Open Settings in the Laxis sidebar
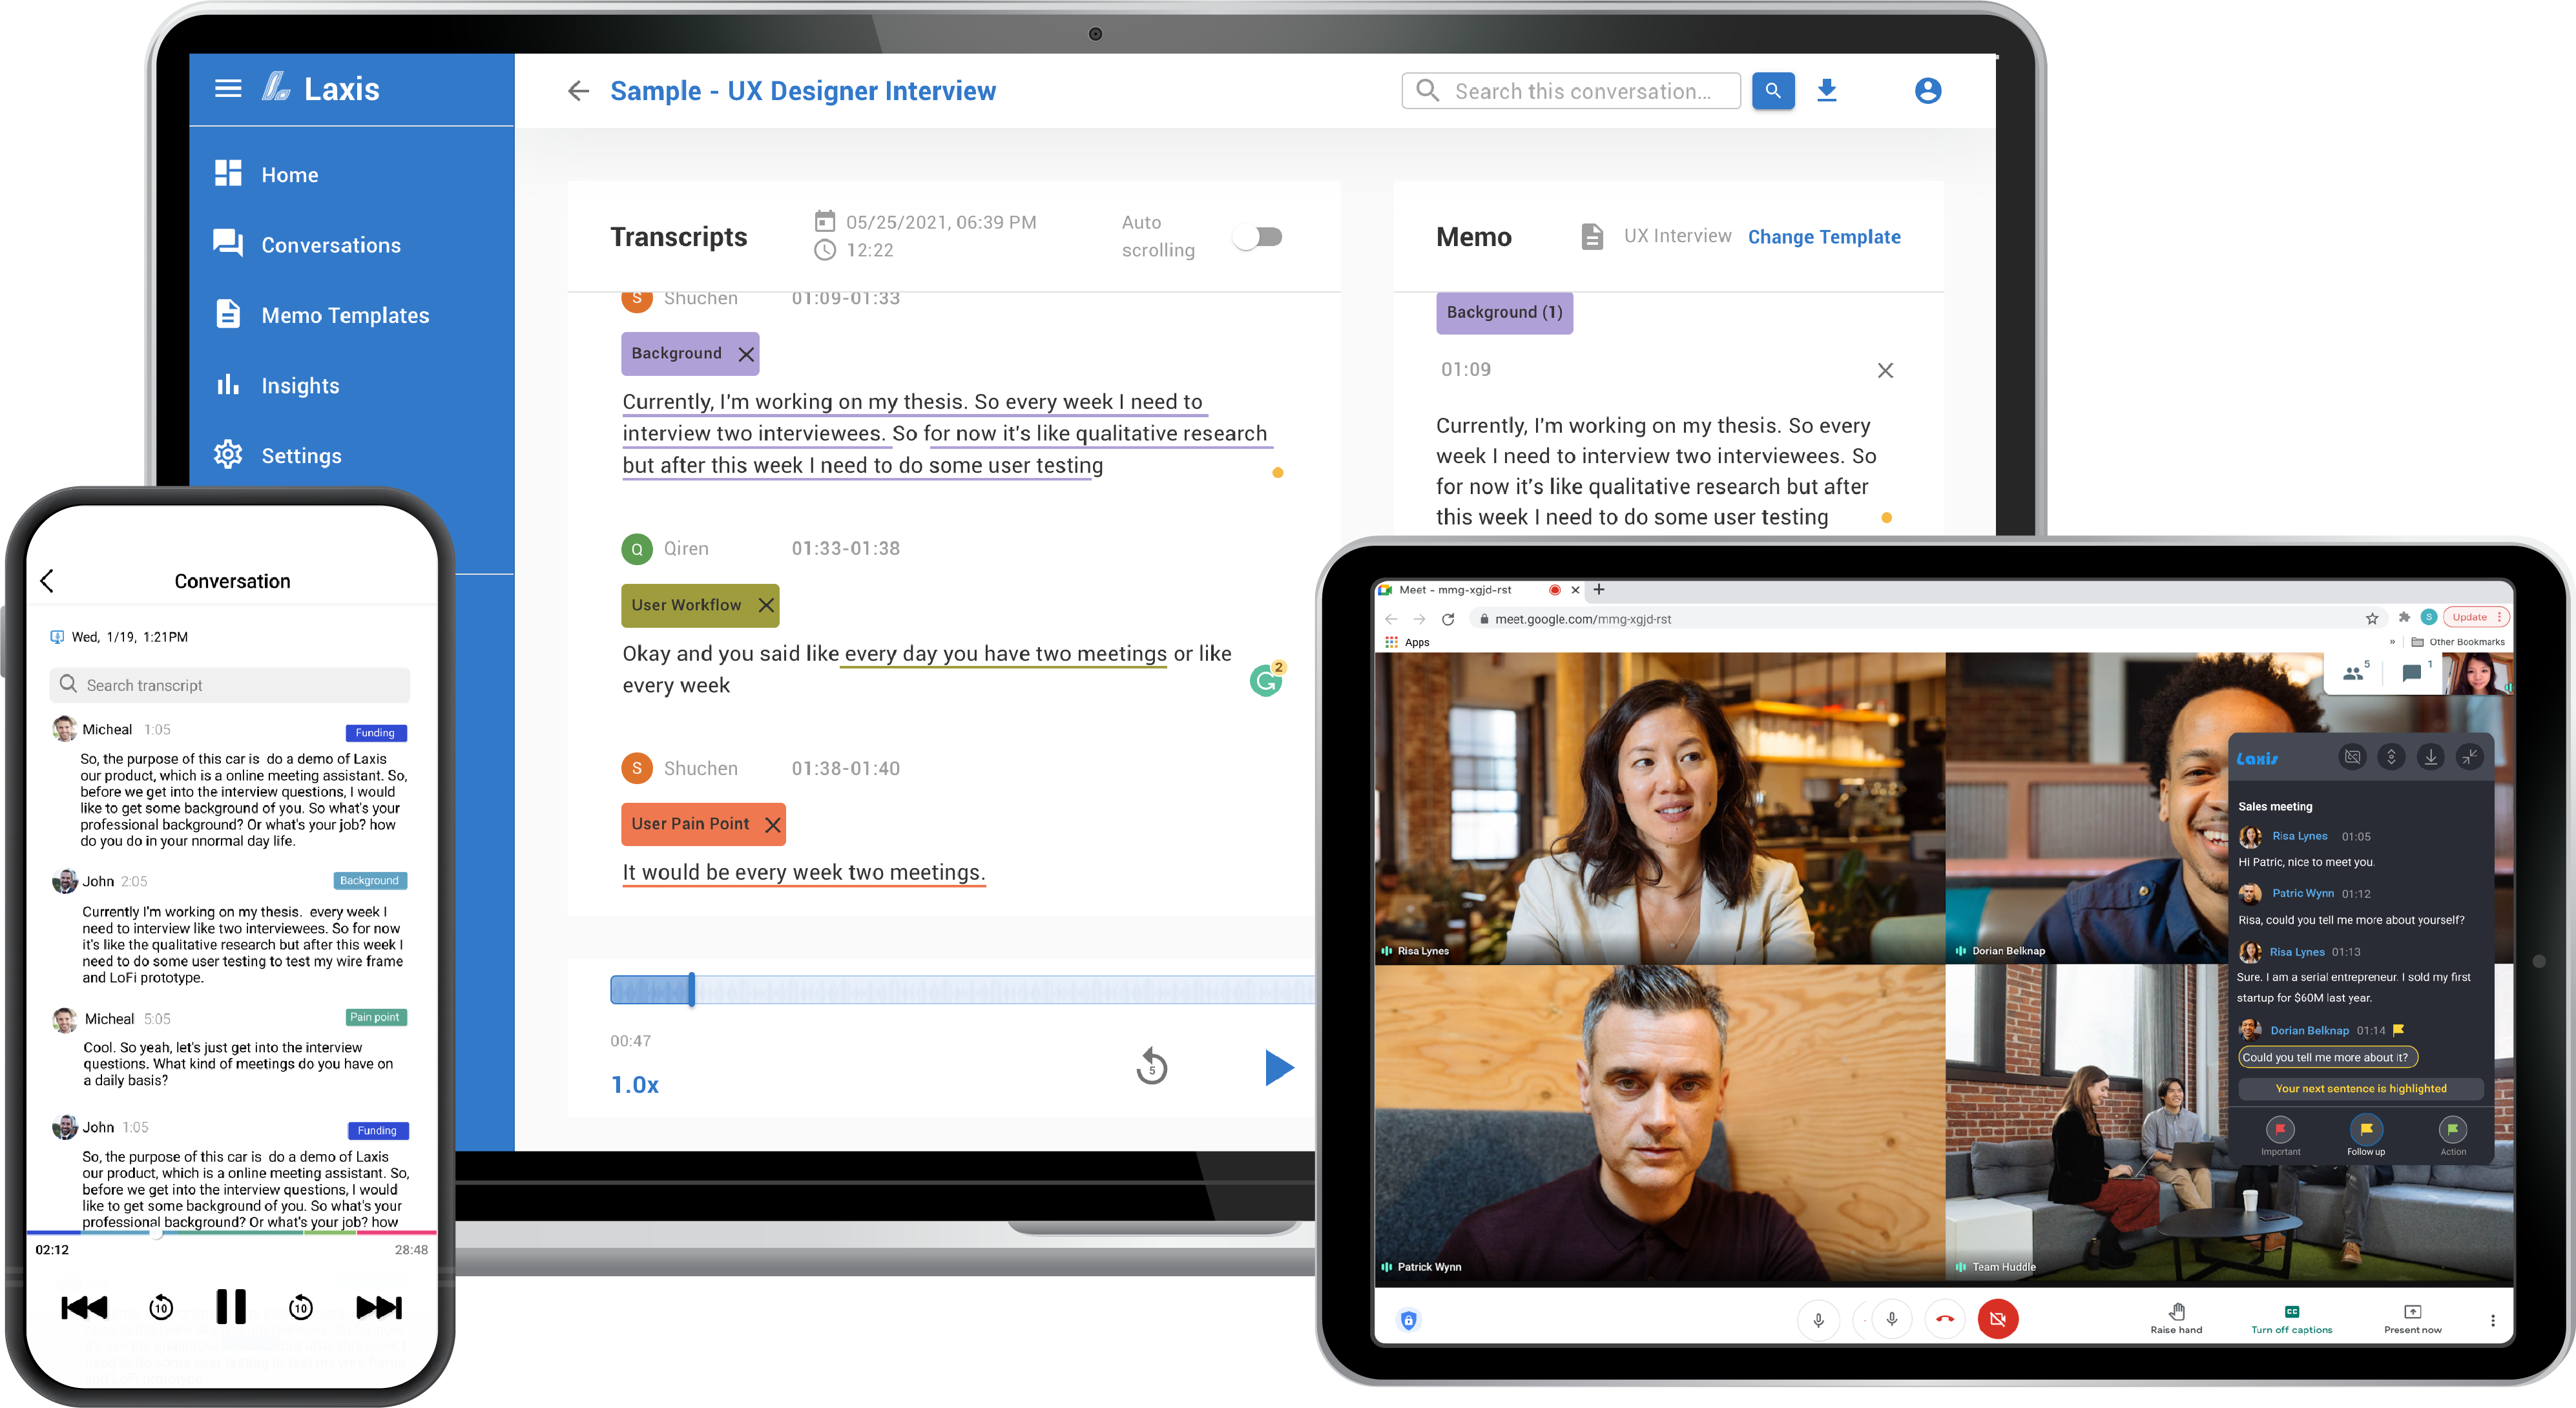Screen dimensions: 2576x1408 coord(277,455)
